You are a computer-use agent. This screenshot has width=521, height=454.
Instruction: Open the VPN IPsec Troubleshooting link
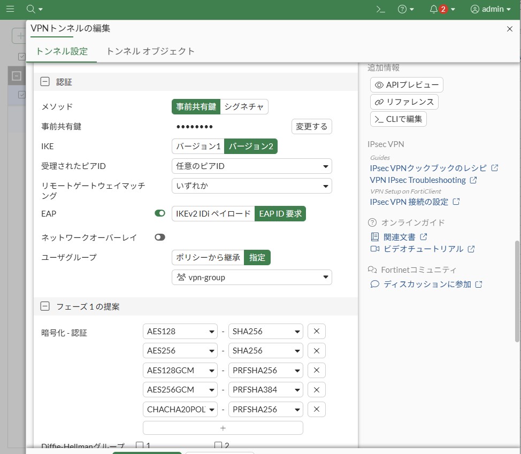tap(418, 180)
